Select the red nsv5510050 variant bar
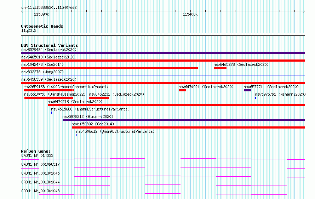This screenshot has height=199, width=315. click(49, 98)
